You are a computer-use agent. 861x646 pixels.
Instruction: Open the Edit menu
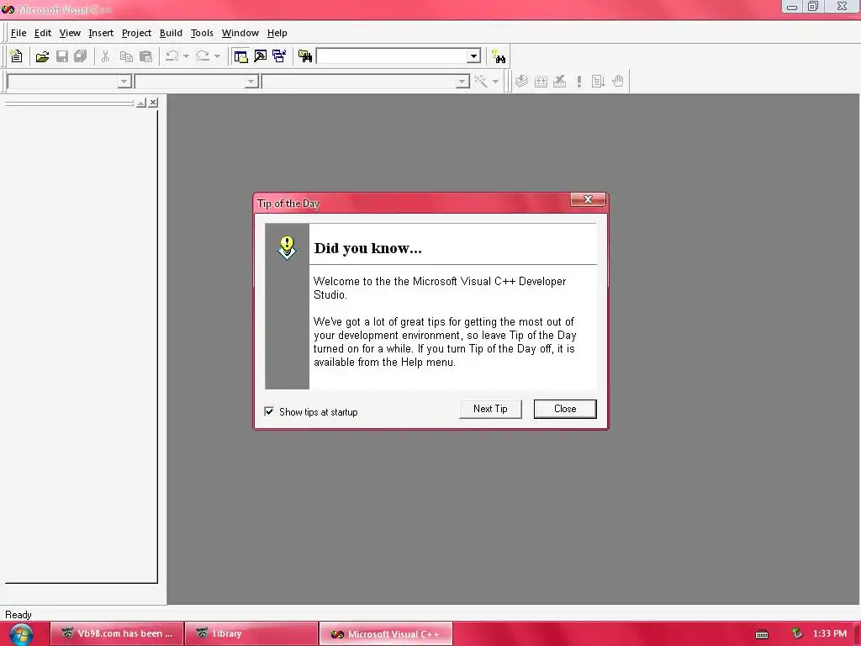tap(42, 33)
